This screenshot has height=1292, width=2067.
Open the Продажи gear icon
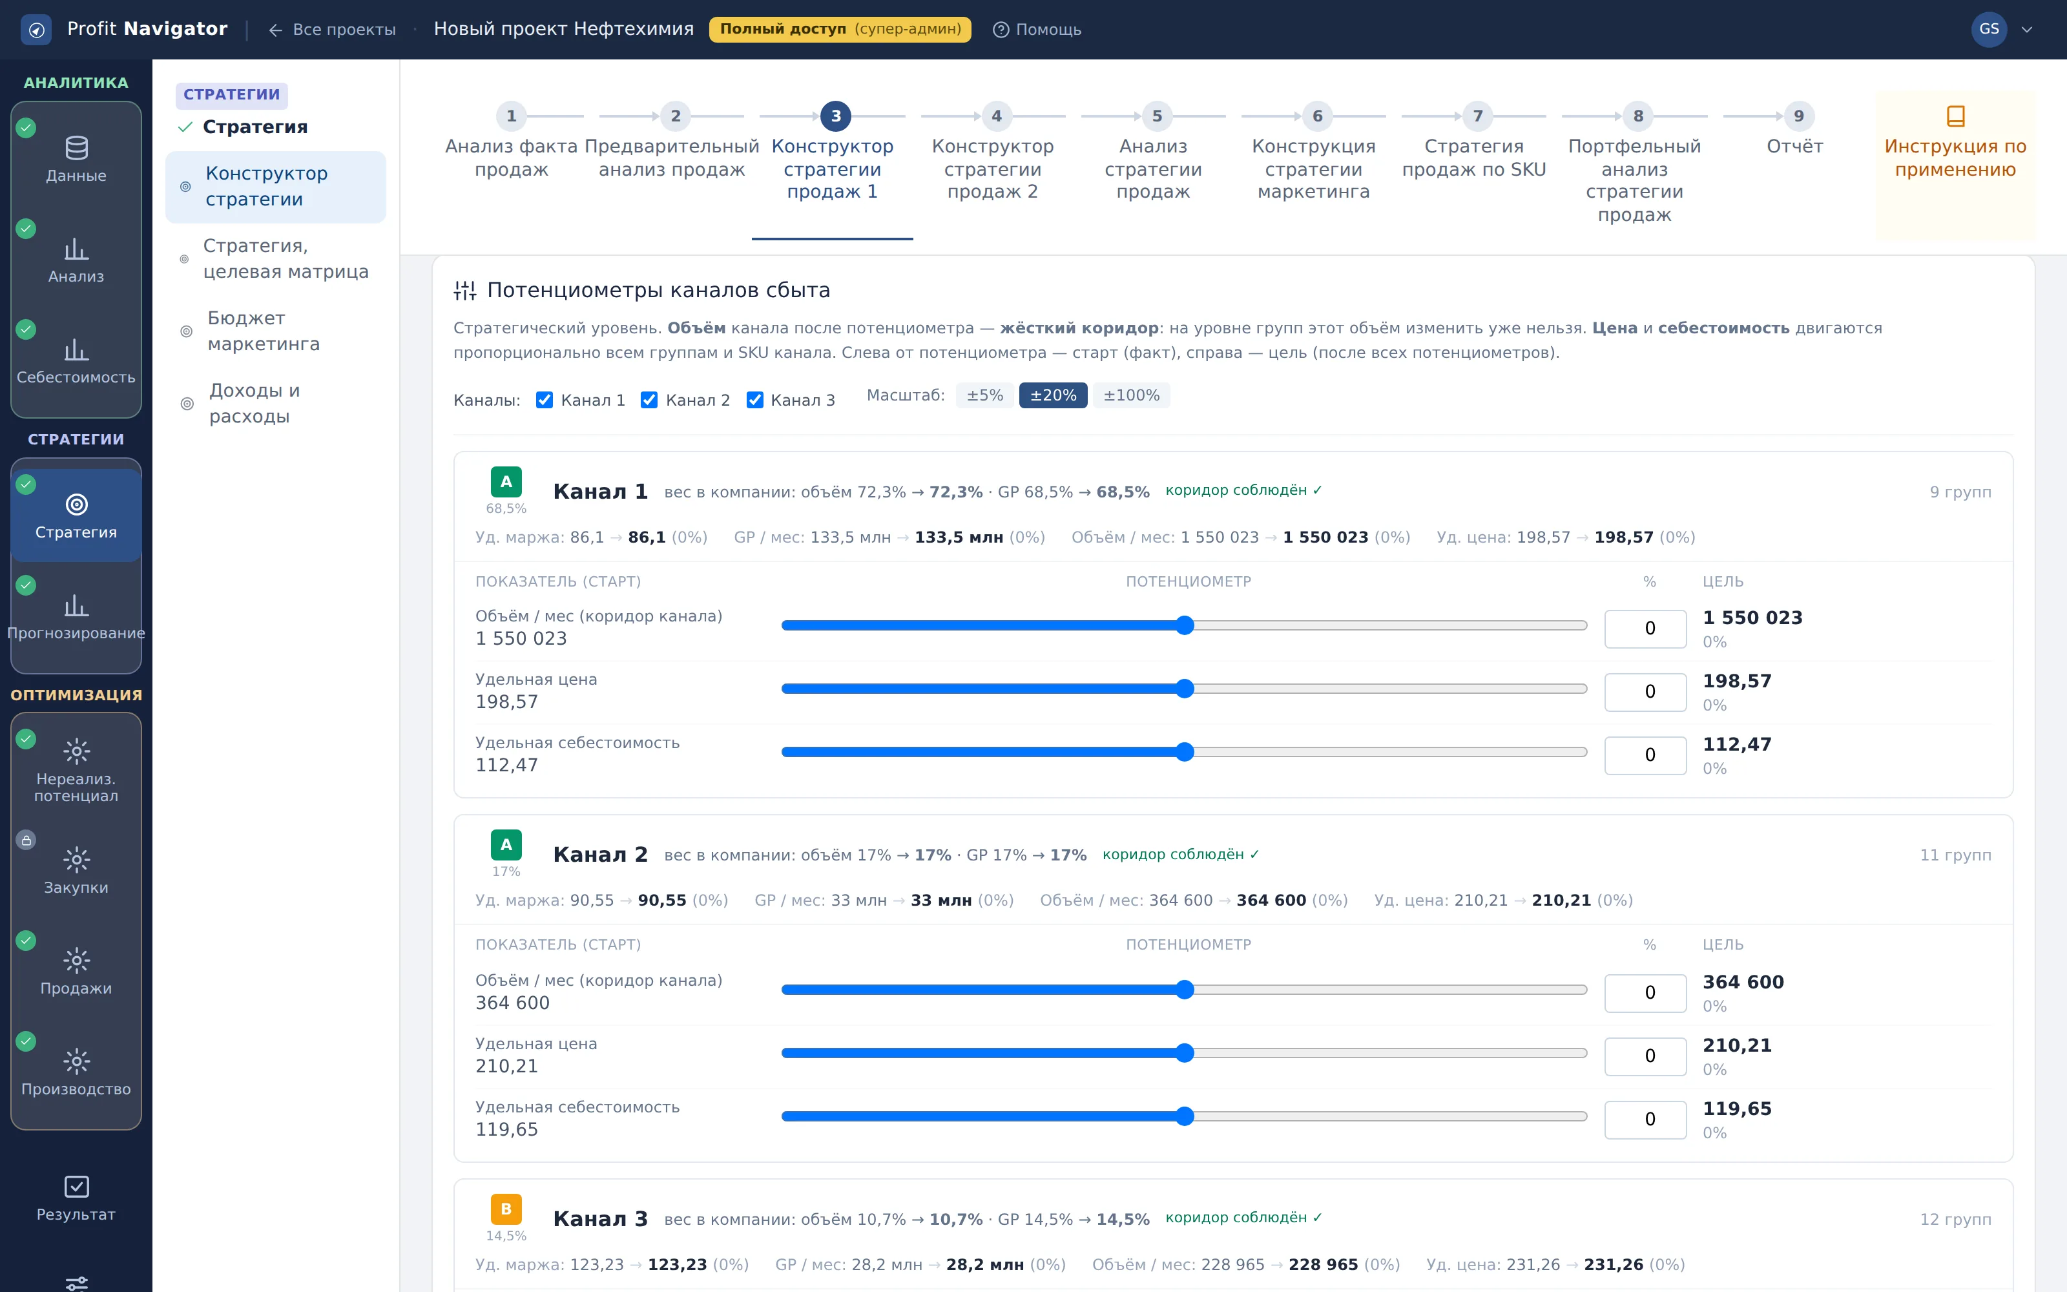point(76,961)
